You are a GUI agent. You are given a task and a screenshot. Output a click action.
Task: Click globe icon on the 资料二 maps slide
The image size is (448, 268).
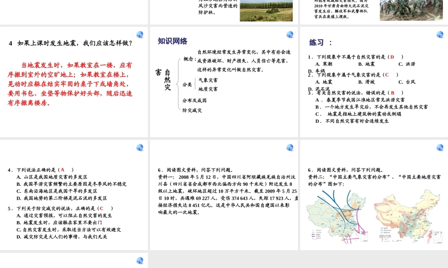coord(440,147)
